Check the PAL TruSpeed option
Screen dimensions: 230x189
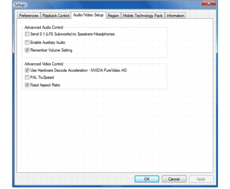pos(27,77)
